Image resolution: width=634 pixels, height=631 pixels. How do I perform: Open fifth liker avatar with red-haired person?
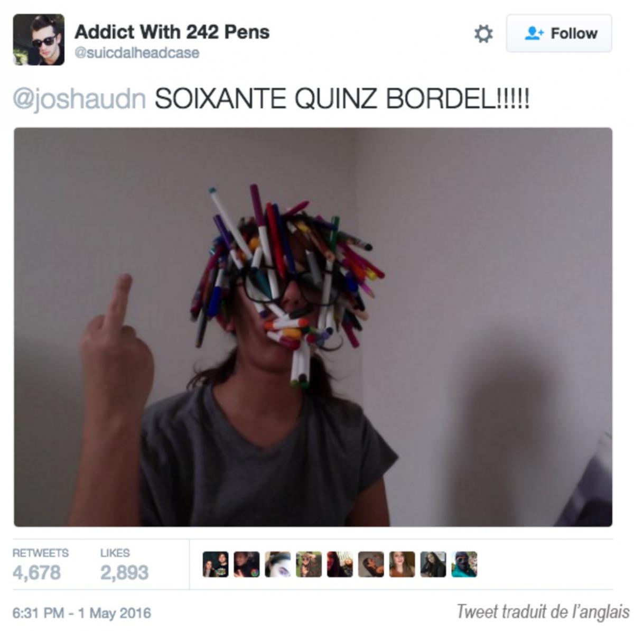tap(340, 564)
